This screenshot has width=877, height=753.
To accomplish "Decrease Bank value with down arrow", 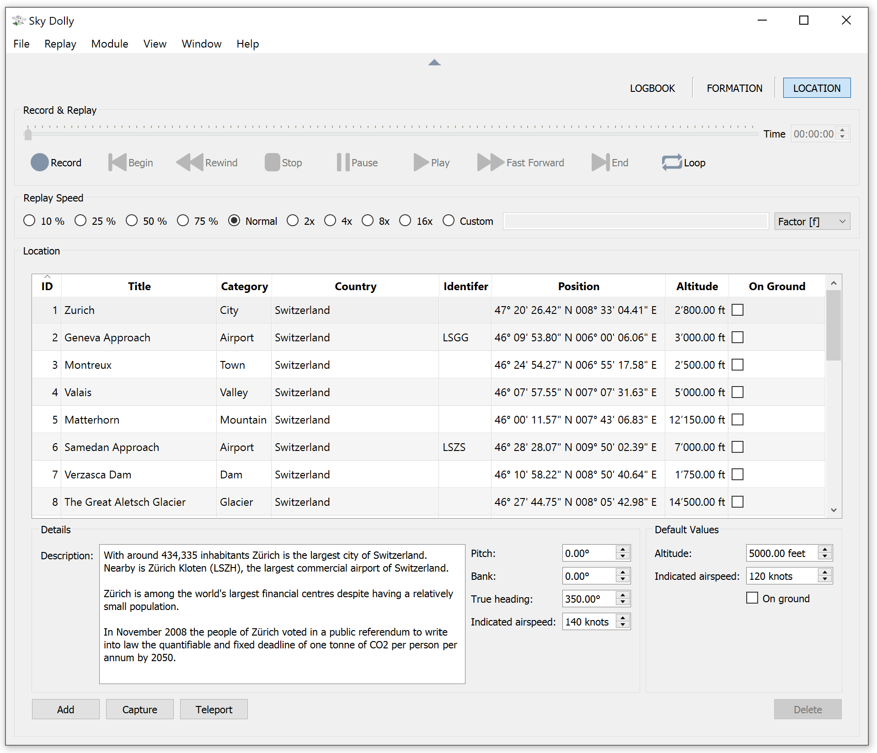I will tap(623, 580).
